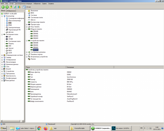Image resolution: width=164 pixels, height=131 pixels.
Task: Select the CPUID item
Action: tap(10, 39)
